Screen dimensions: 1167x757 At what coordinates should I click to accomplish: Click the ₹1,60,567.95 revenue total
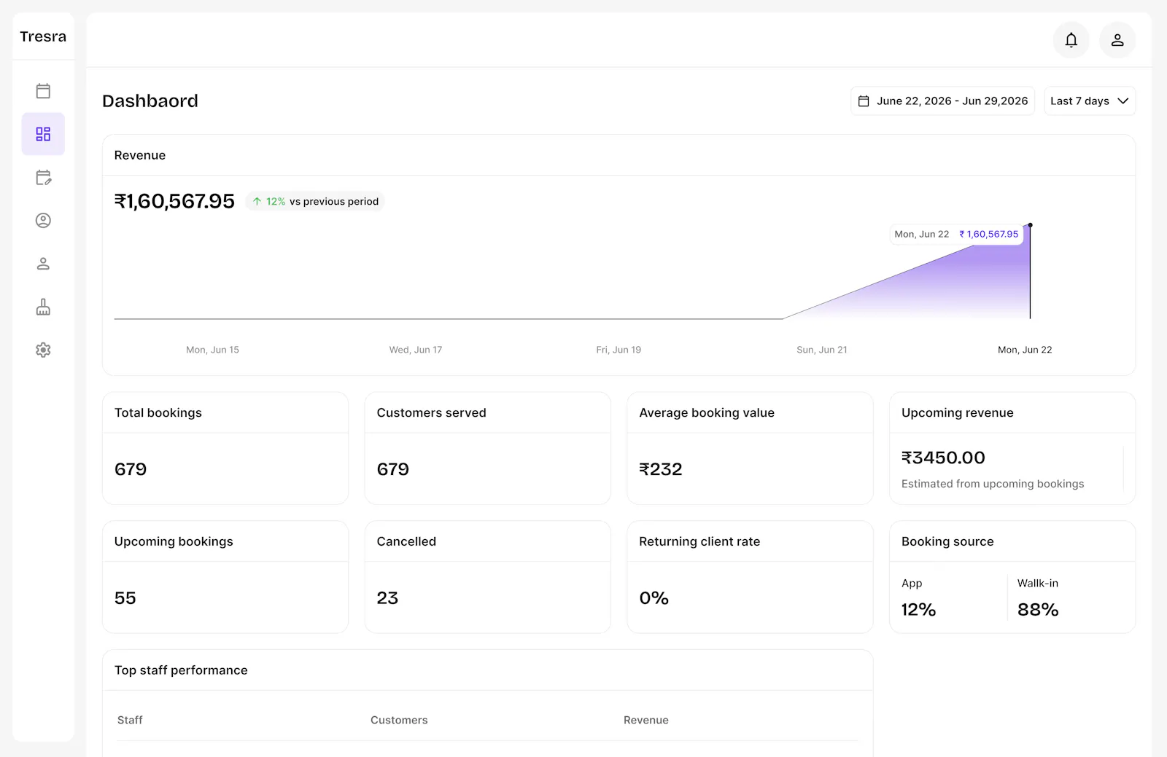click(174, 201)
